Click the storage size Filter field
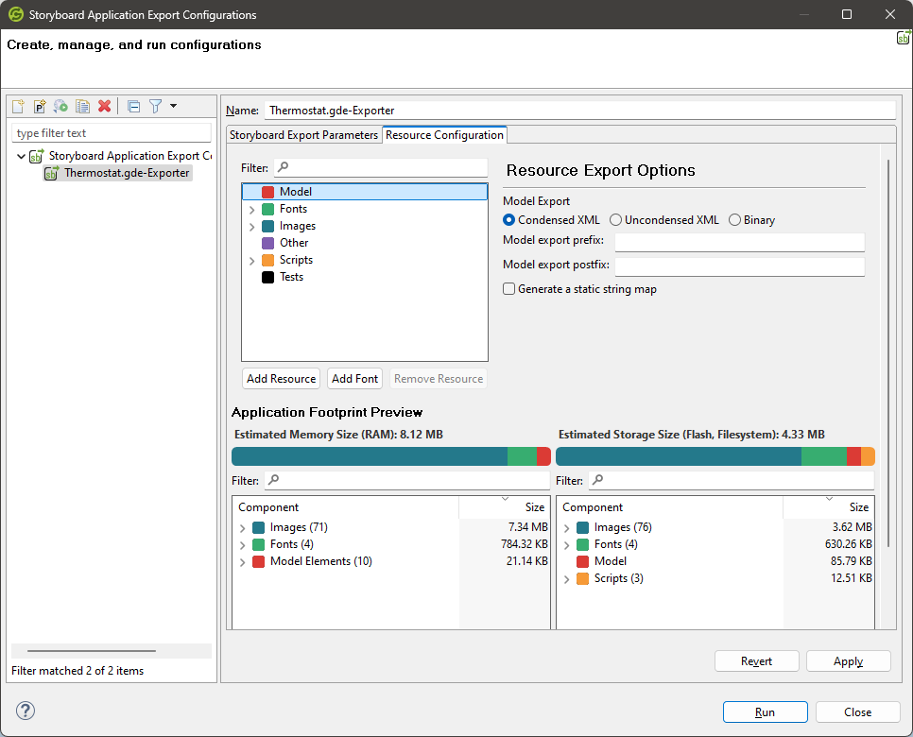 pyautogui.click(x=732, y=480)
